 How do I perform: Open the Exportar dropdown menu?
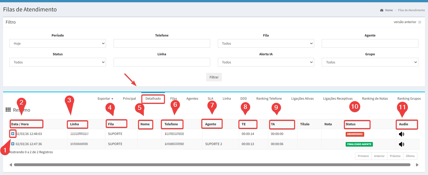(105, 99)
